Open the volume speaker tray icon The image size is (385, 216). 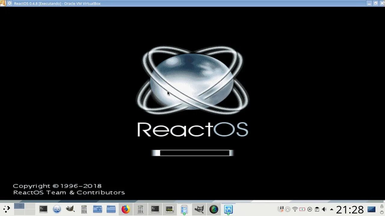click(x=324, y=209)
